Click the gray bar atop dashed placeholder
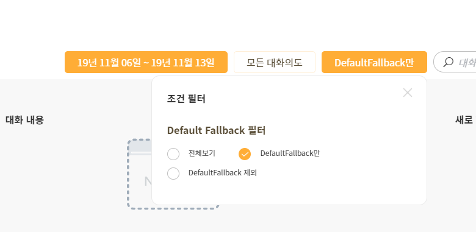The height and width of the screenshot is (232, 476). 140,146
